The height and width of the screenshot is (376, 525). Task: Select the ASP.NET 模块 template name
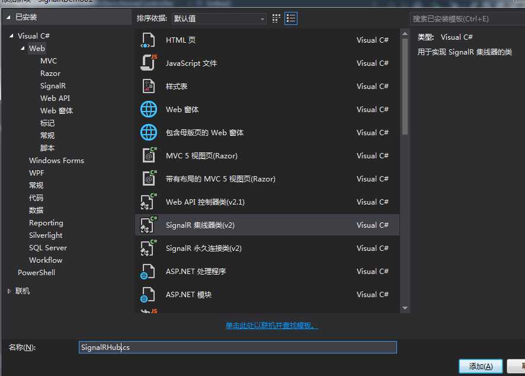pos(188,295)
